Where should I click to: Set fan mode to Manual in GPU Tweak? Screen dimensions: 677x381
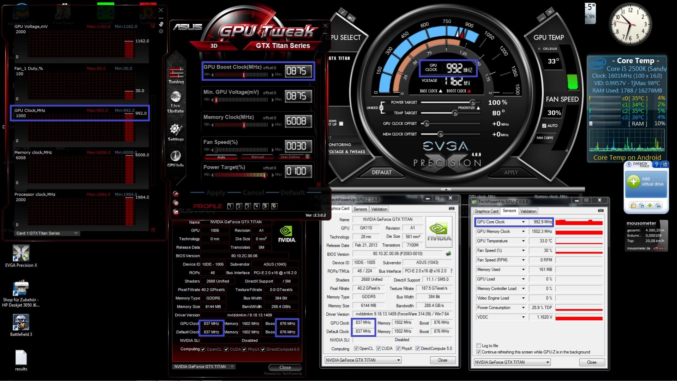coord(258,157)
